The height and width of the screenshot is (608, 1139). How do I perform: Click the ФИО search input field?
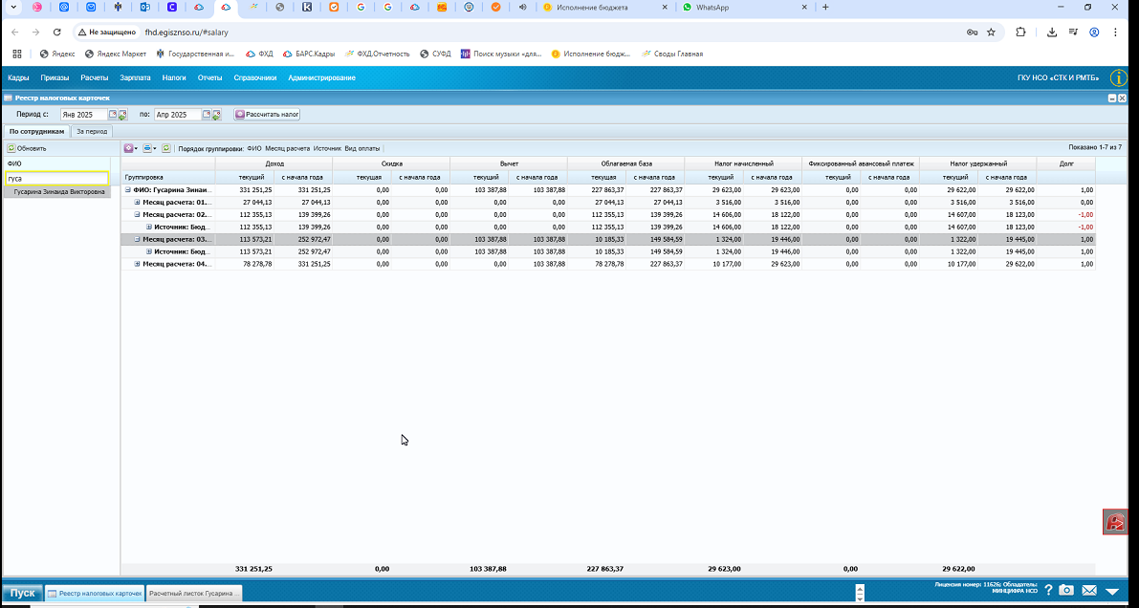pos(56,179)
